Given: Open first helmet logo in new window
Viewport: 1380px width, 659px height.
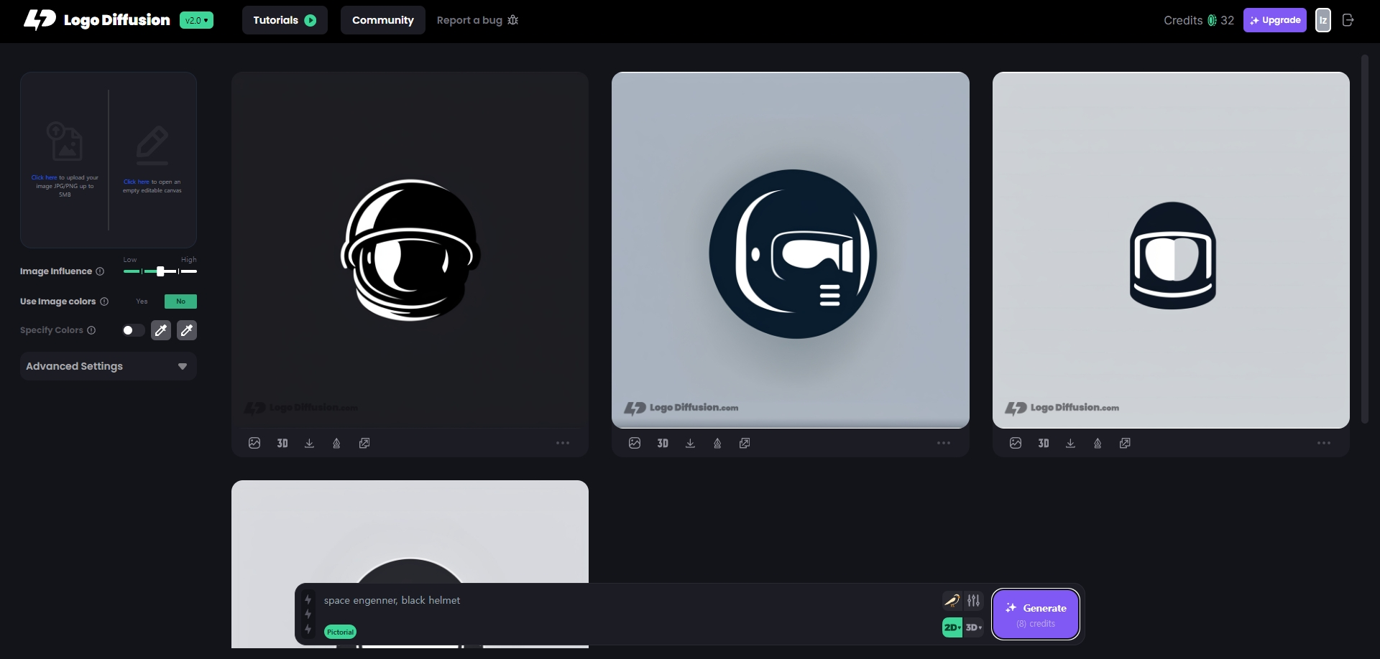Looking at the screenshot, I should (x=364, y=443).
